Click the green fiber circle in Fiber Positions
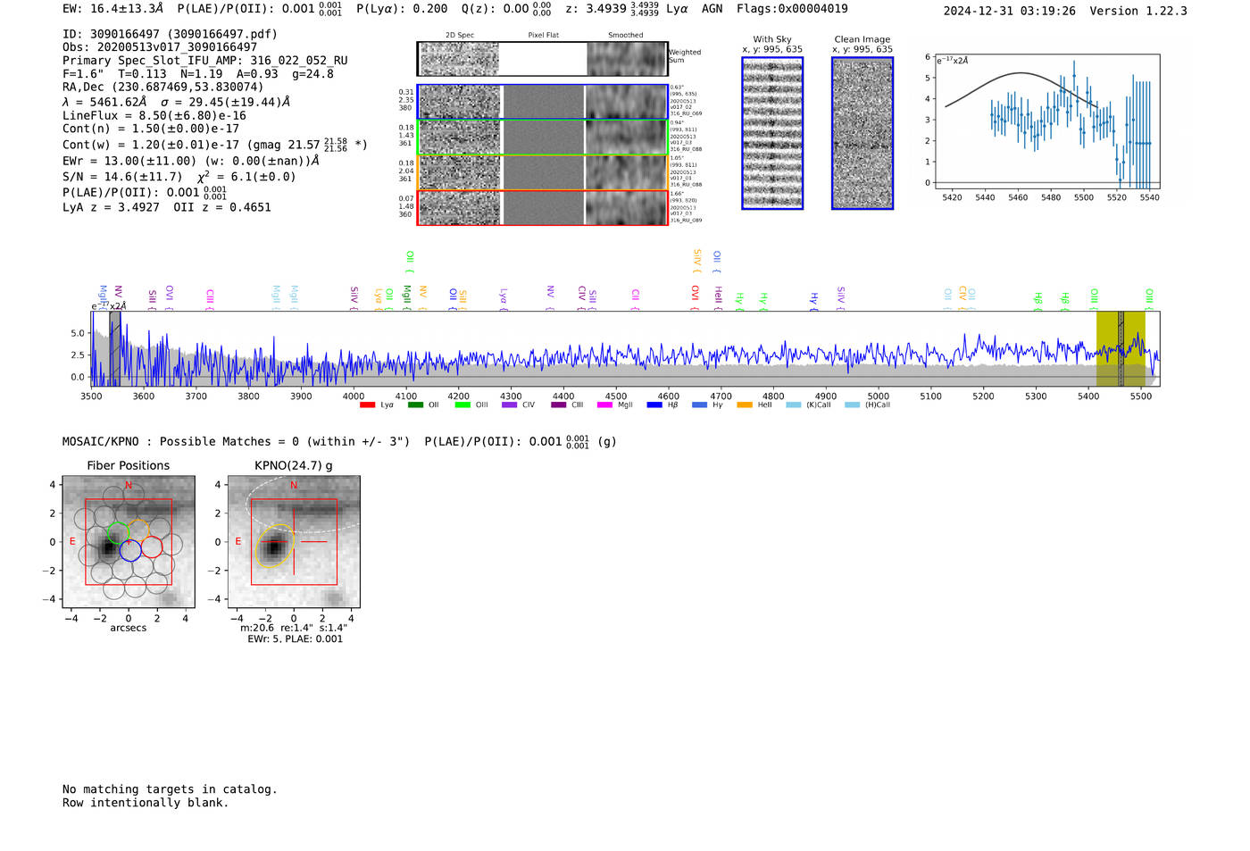Viewport: 1250px width, 851px height. pos(118,534)
